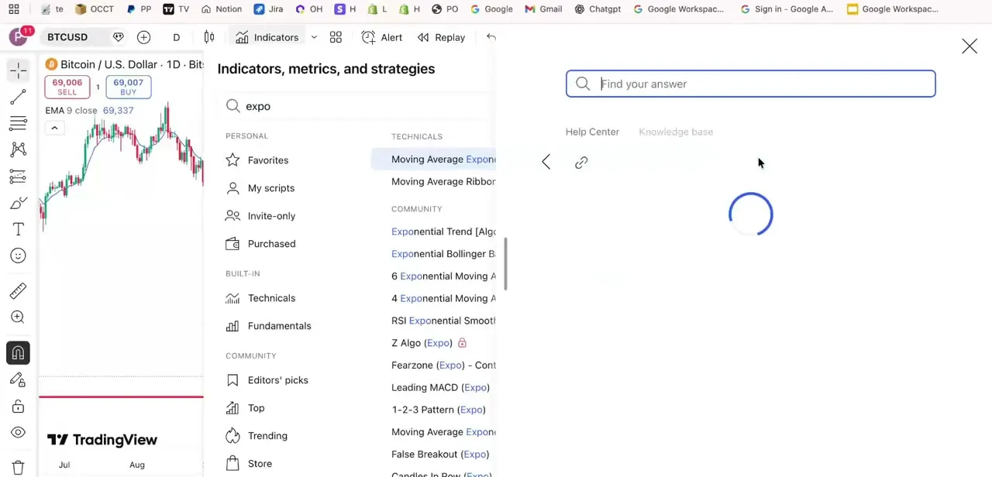This screenshot has width=992, height=477.
Task: Select the Leading MACD (Expo) result
Action: (440, 388)
